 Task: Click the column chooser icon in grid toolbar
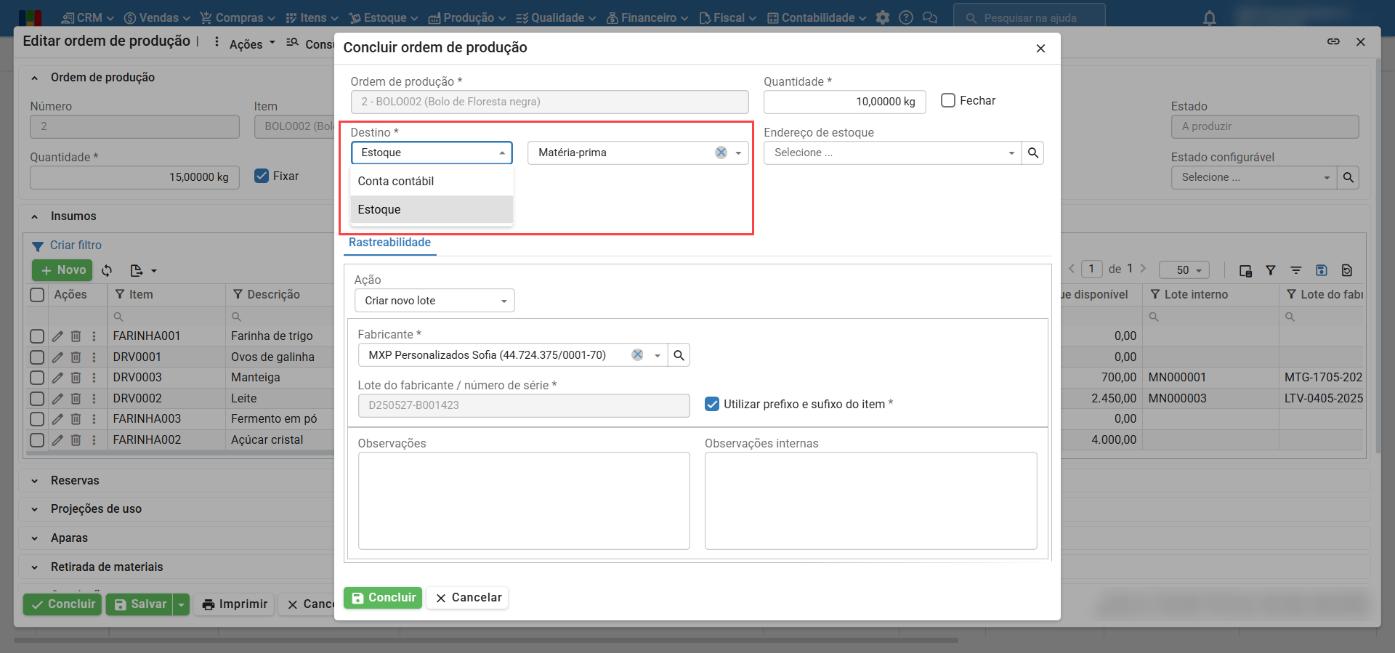point(1245,270)
